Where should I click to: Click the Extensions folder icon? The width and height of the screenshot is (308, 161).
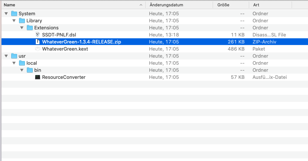30,28
